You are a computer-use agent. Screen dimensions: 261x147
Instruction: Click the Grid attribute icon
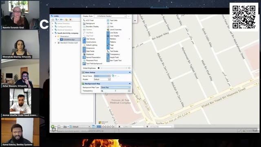108,27
